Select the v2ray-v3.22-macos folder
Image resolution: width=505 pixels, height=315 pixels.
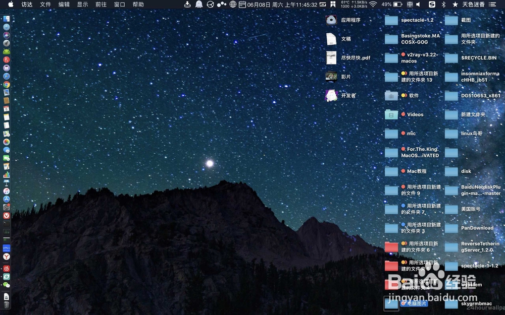[x=412, y=58]
